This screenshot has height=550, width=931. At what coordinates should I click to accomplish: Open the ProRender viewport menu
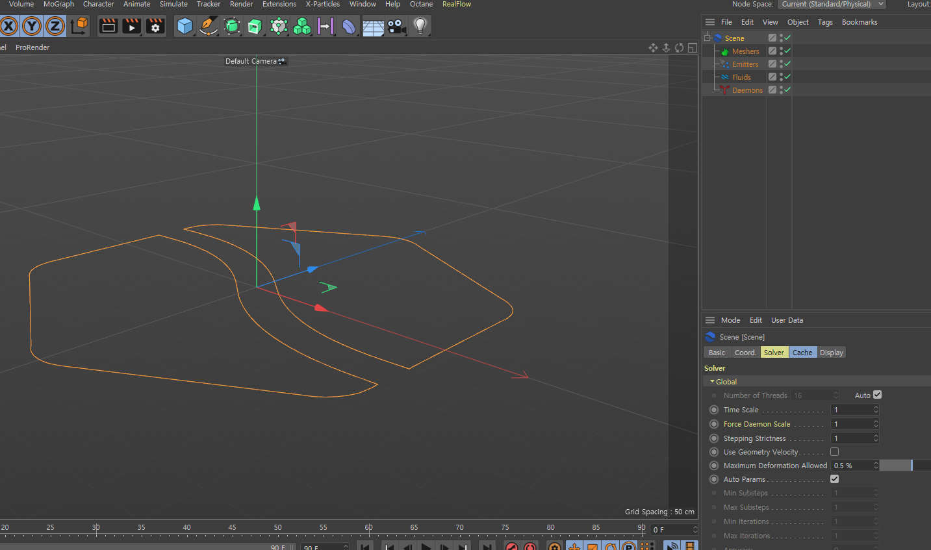tap(32, 47)
